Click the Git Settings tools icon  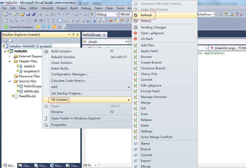point(60,27)
